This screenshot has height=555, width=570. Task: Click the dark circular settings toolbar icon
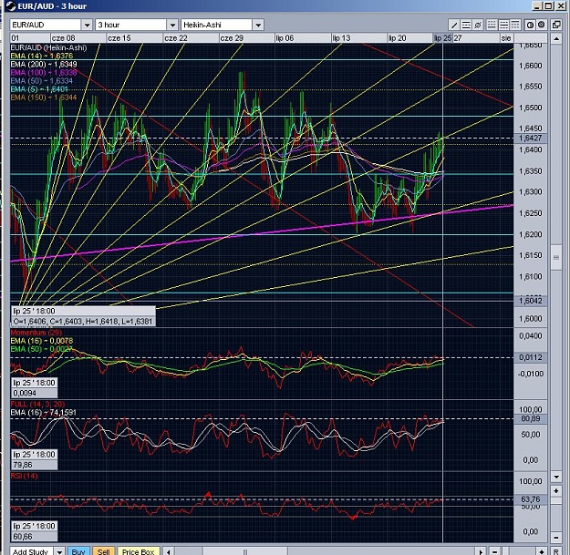coord(542,25)
